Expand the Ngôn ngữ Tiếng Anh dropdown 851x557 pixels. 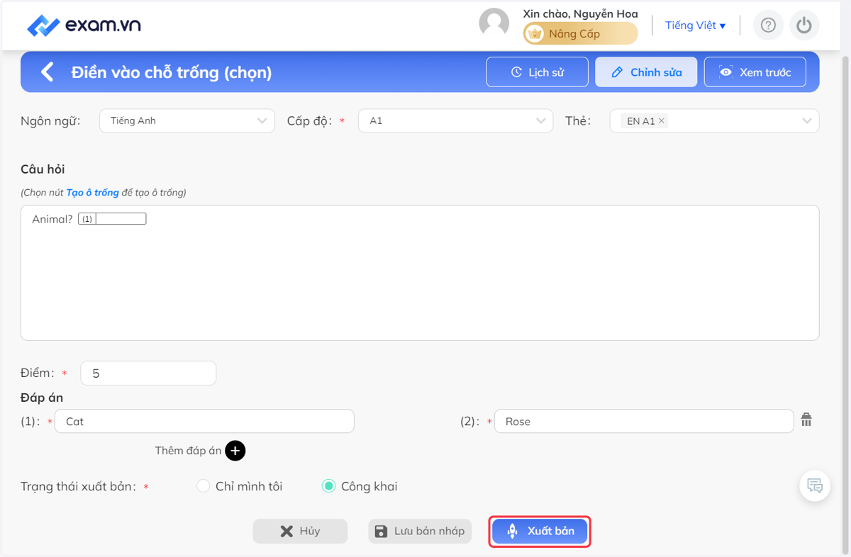187,120
